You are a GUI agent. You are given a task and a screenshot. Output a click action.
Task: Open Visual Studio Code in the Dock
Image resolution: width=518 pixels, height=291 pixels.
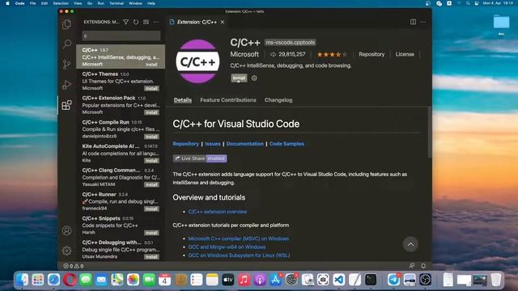point(338,280)
